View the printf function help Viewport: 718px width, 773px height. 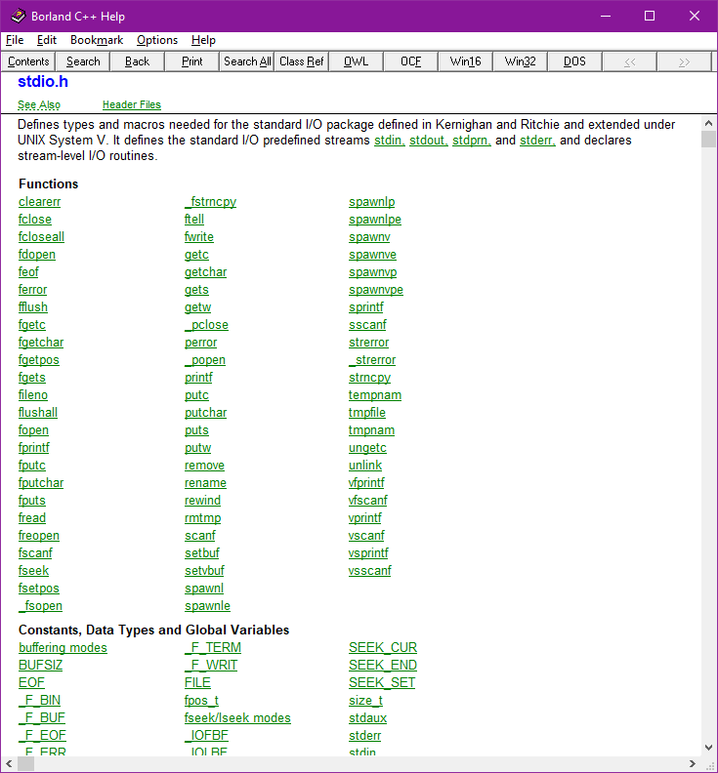point(198,378)
